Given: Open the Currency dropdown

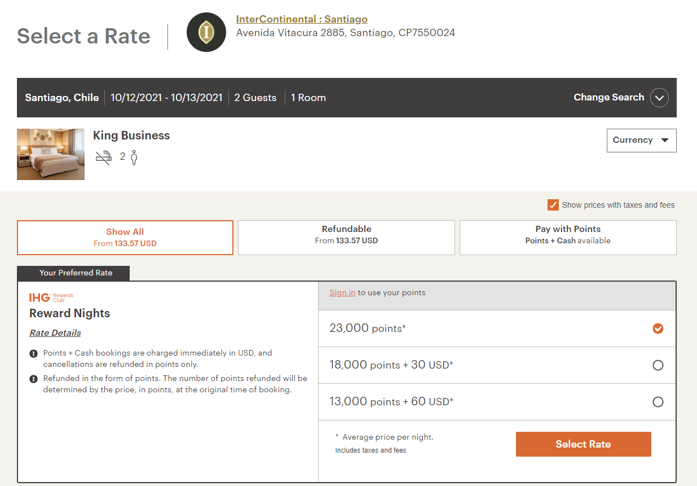Looking at the screenshot, I should point(641,141).
